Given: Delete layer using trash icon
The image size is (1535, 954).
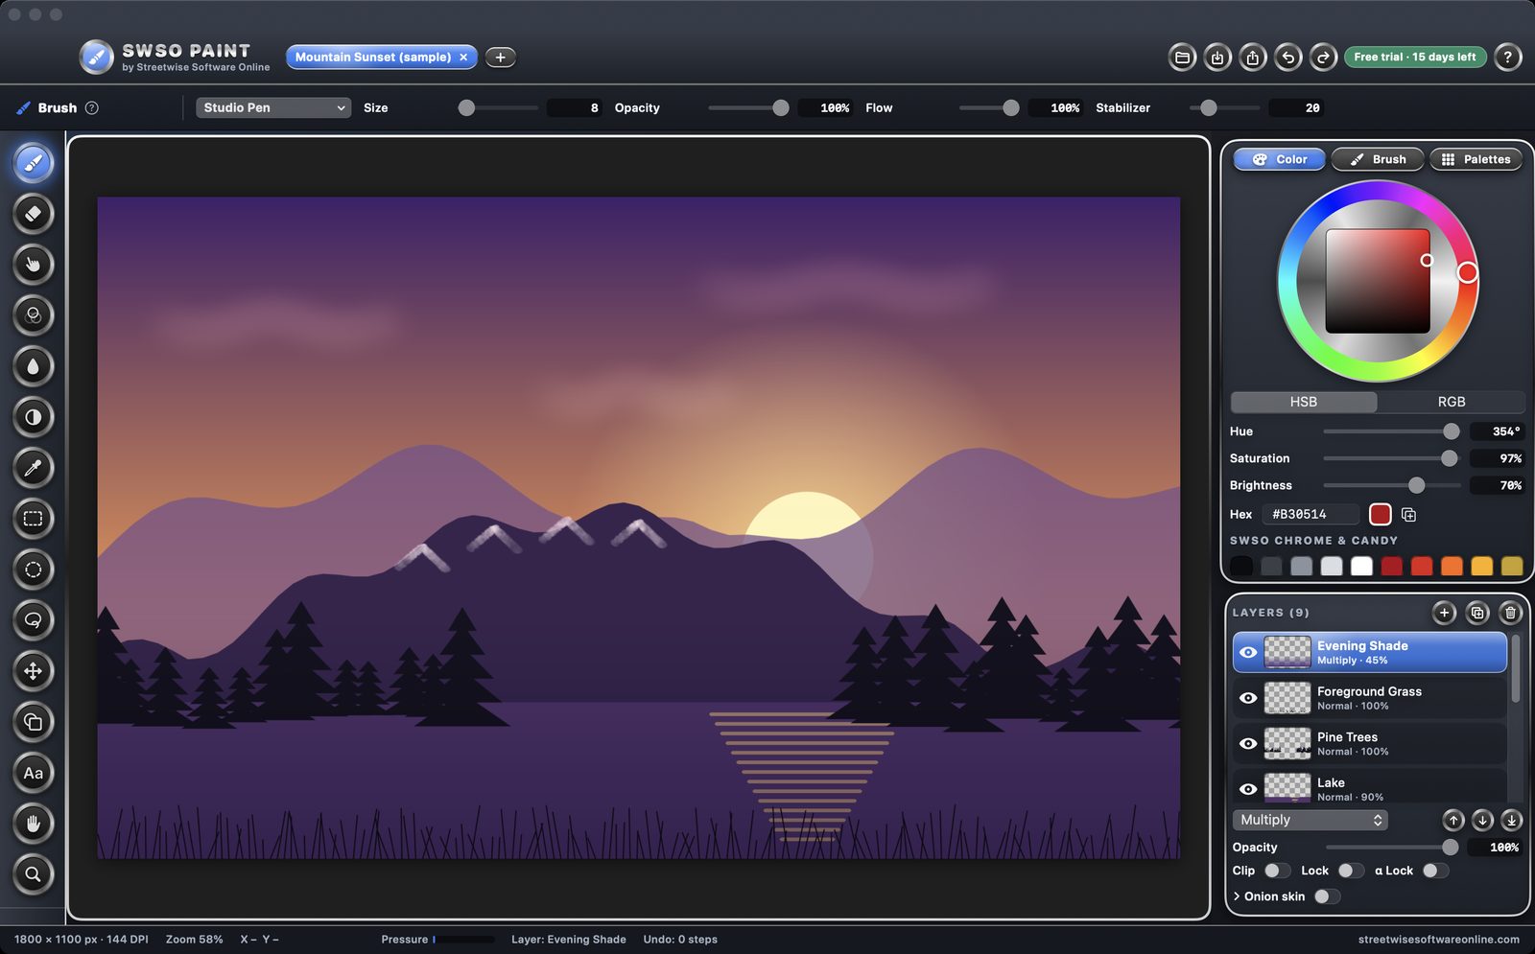Looking at the screenshot, I should click(1510, 613).
